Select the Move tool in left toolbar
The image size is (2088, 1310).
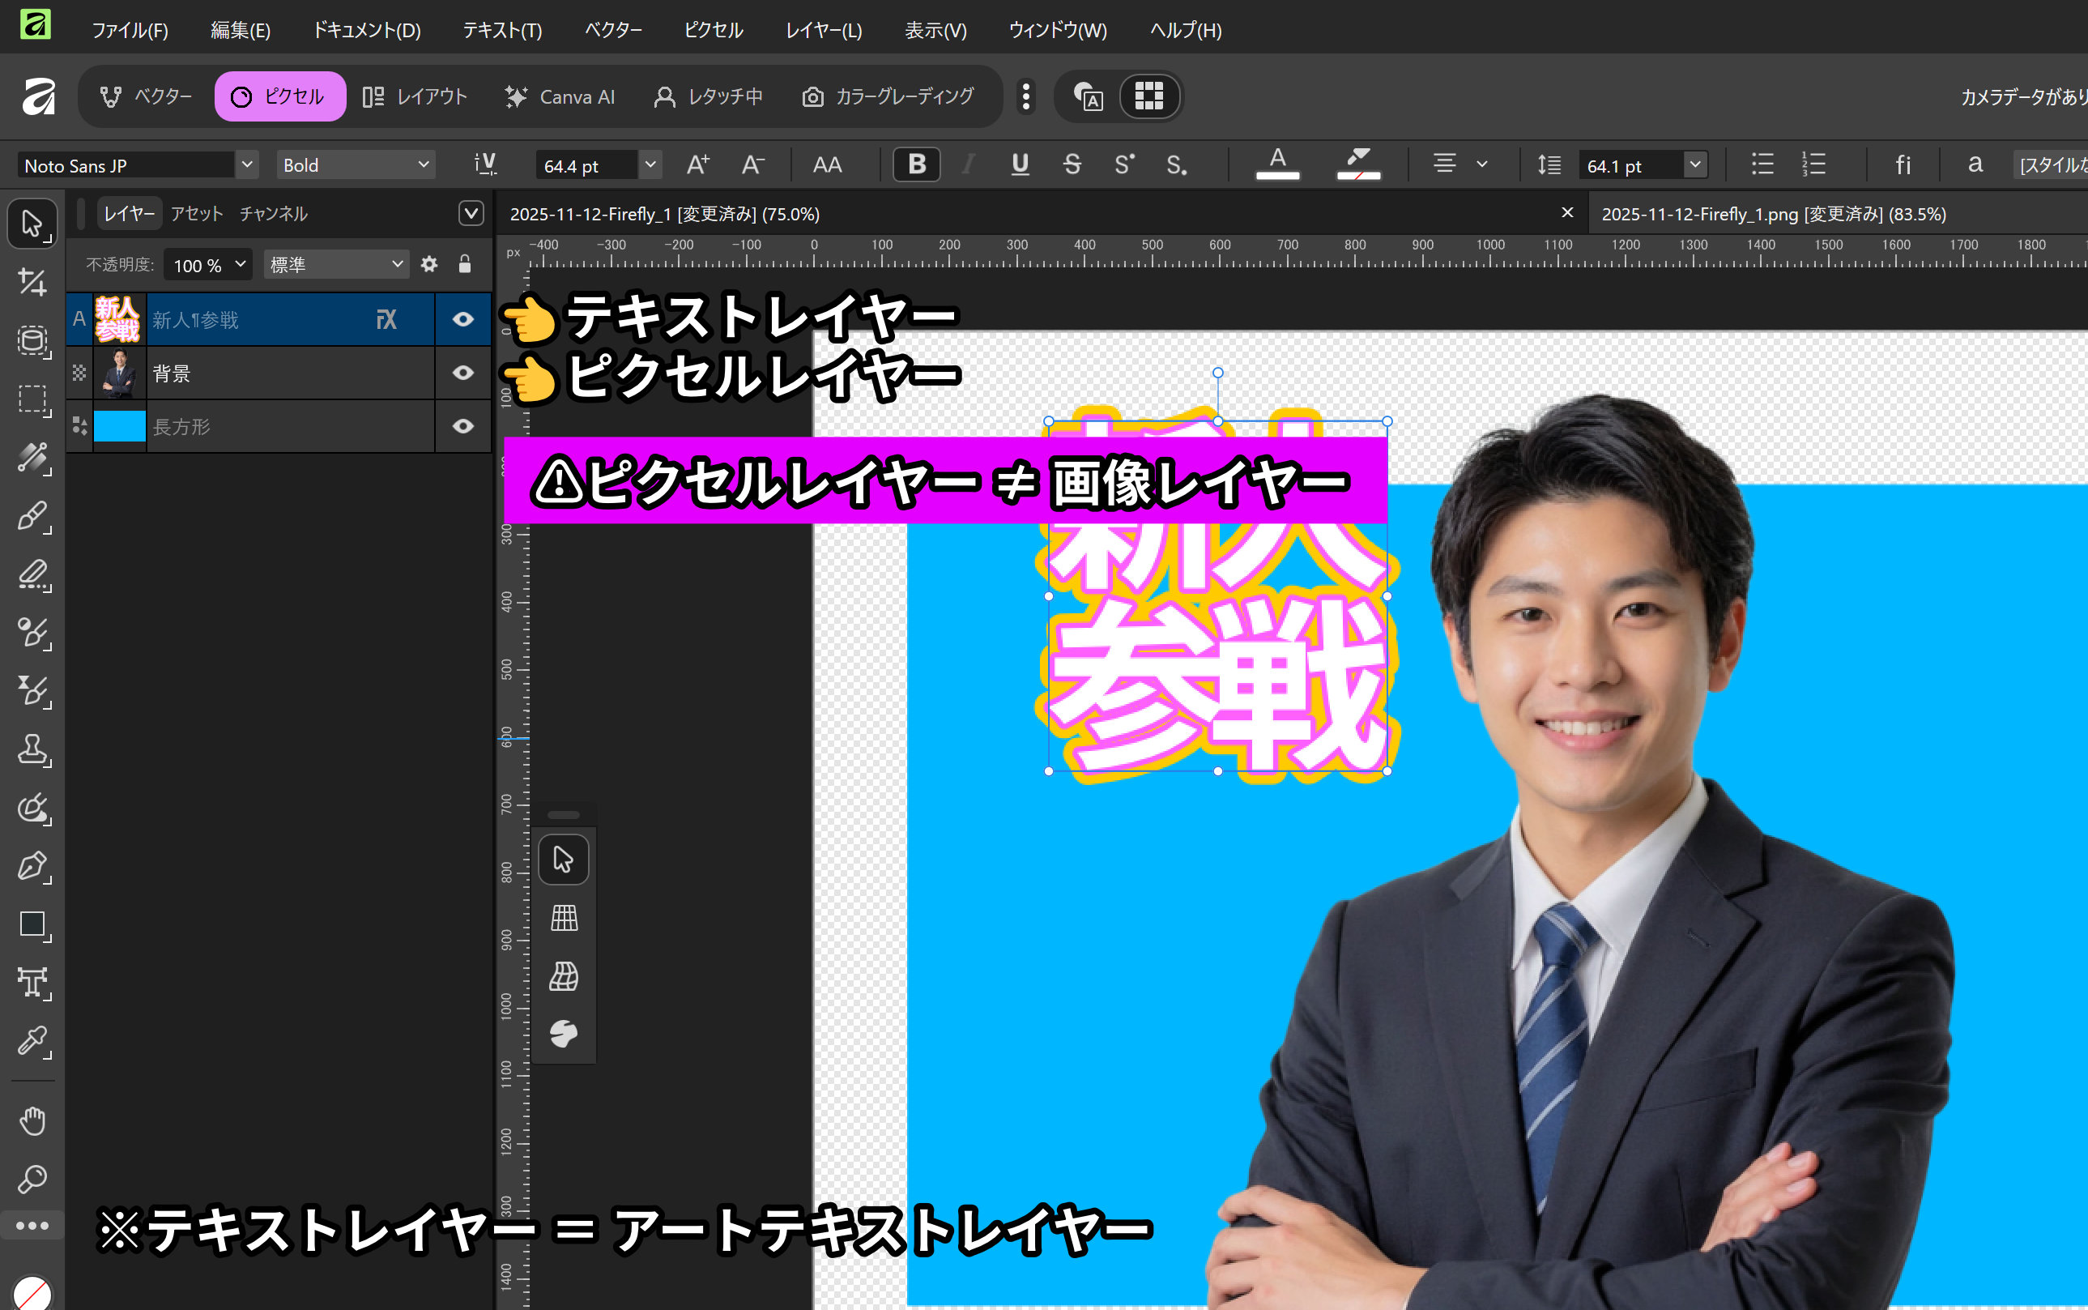32,224
